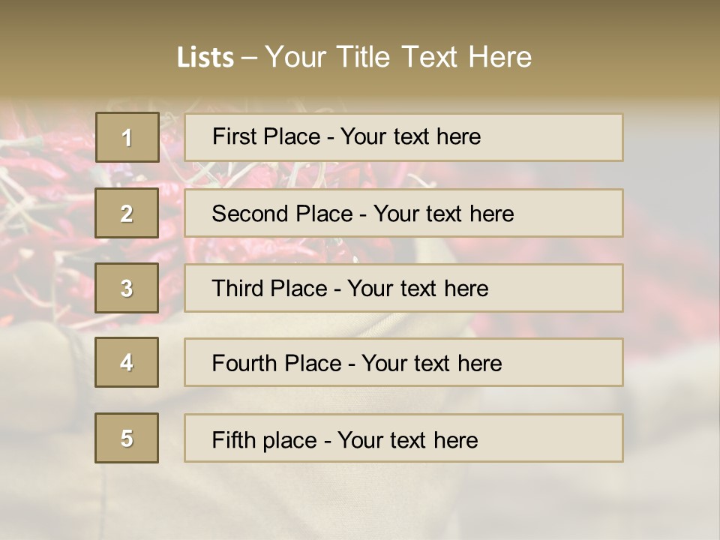Image resolution: width=720 pixels, height=540 pixels.
Task: Click into the Third Place text bar
Action: (x=403, y=288)
